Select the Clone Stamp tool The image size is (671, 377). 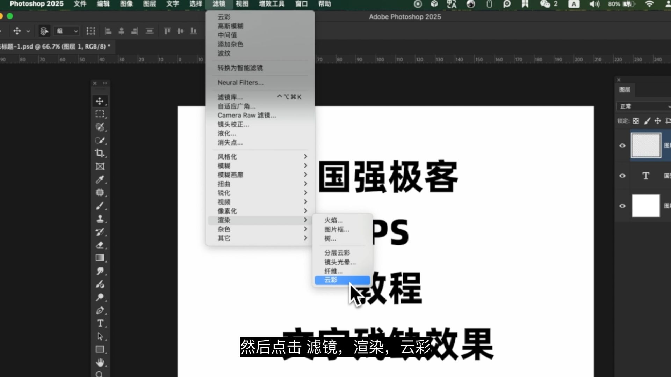(x=100, y=219)
